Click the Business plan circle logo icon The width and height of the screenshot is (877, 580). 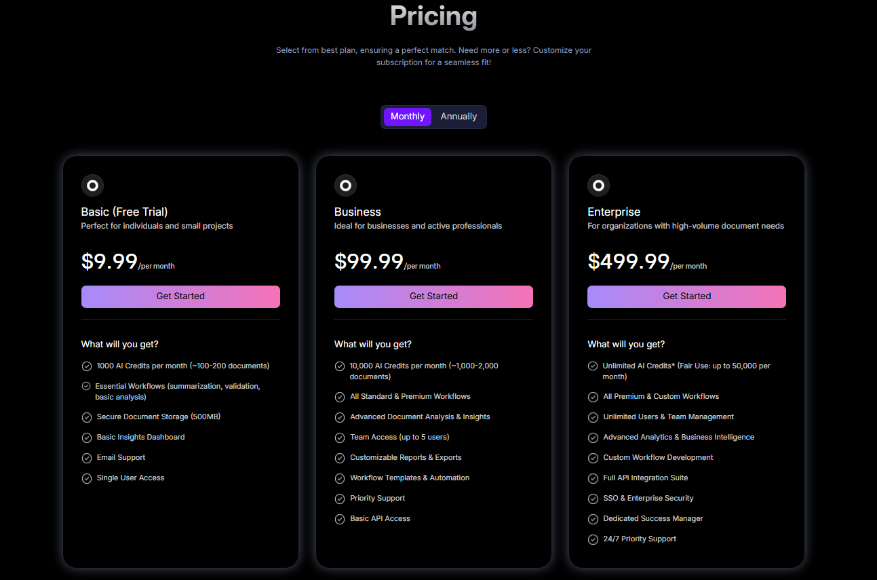pos(345,185)
